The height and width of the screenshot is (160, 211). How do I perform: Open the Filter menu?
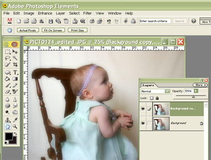pos(87,13)
